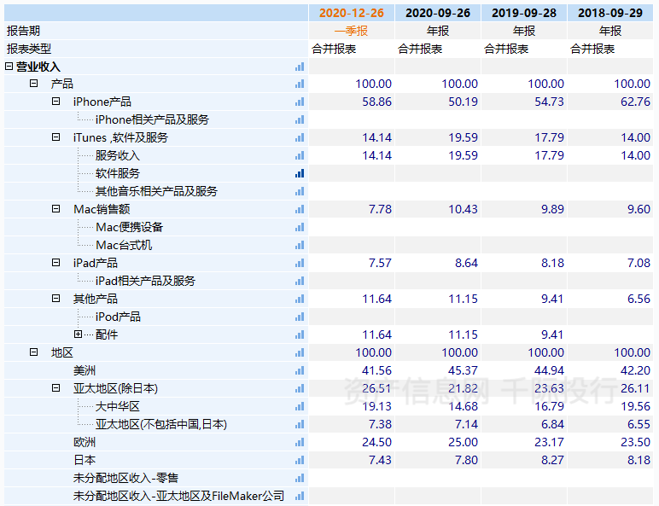Collapse the Mac销售额 node
The width and height of the screenshot is (659, 506).
(x=55, y=208)
